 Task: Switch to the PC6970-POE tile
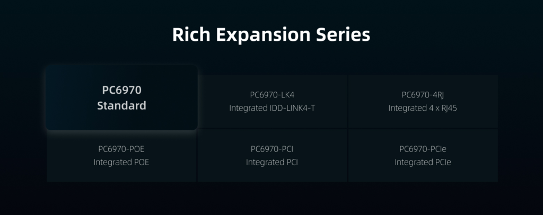[121, 155]
